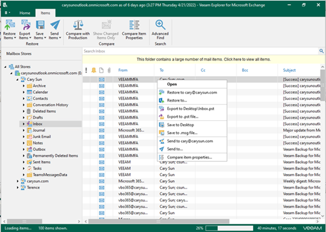Choose Export to .pst file option
The height and width of the screenshot is (232, 326).
pyautogui.click(x=192, y=117)
